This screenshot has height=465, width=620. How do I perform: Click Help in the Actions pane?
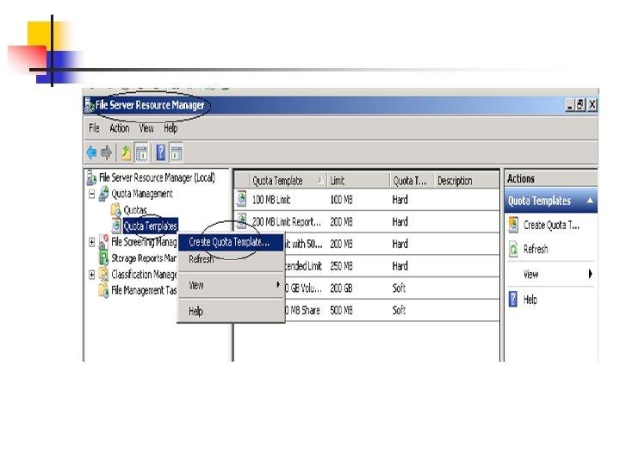[530, 300]
